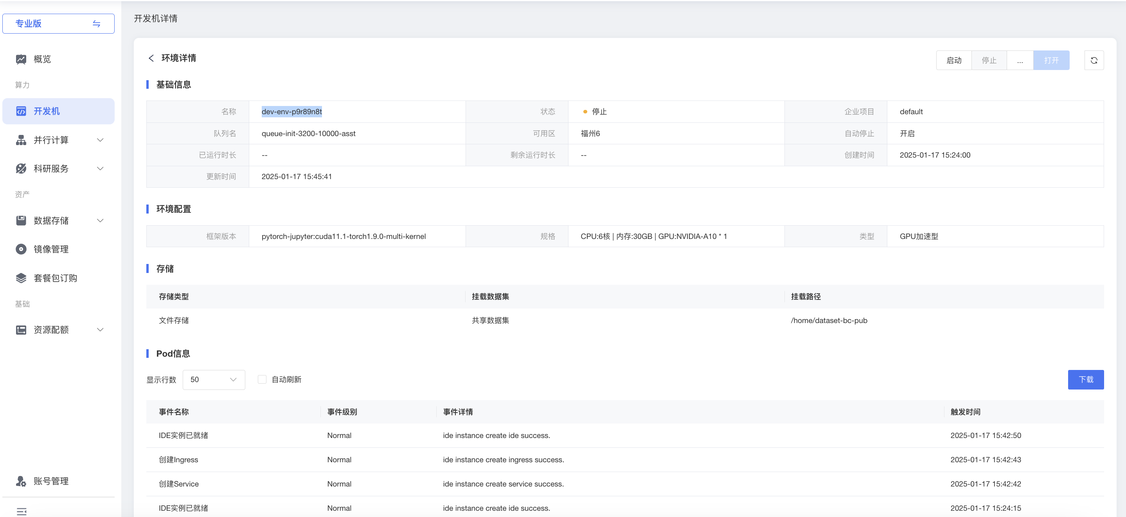Enable the 自动刷新 checkbox
Viewport: 1126px width, 517px height.
coord(262,379)
